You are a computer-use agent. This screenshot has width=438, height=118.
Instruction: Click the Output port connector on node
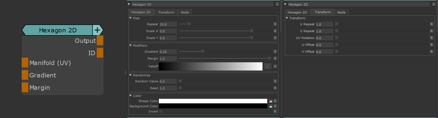pos(100,40)
